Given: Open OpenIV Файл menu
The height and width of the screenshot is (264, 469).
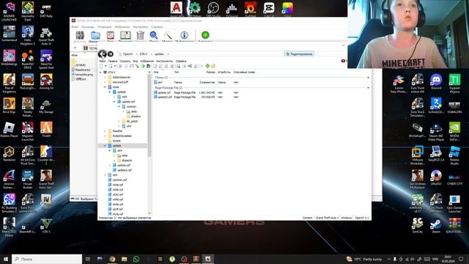Looking at the screenshot, I should coord(103,61).
